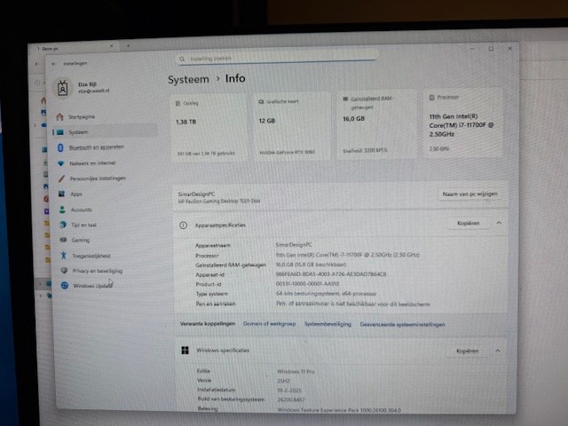Open Startpagina home icon in sidebar

[59, 116]
